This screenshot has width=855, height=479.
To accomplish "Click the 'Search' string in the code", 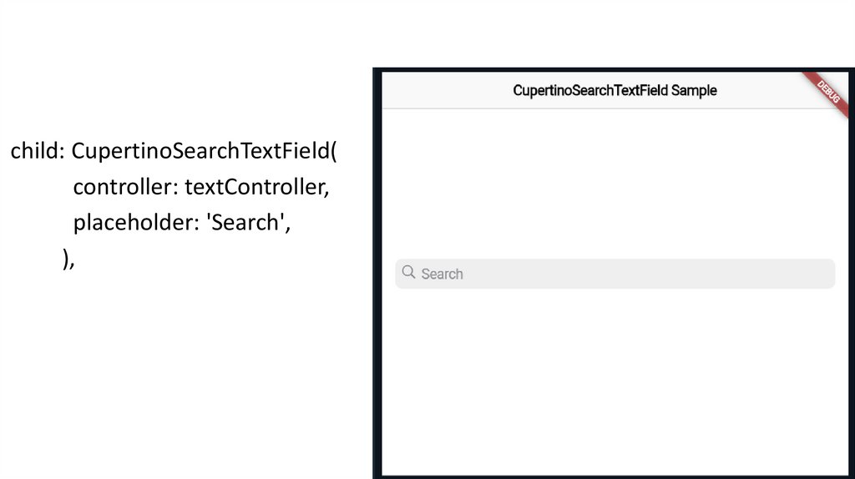I will point(249,223).
